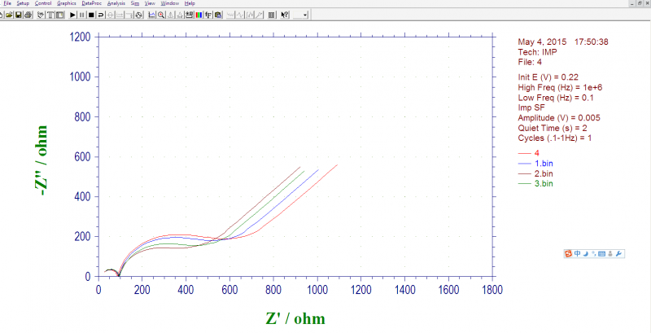
Task: Toggle Chinese input mode 中 icon
Action: click(578, 254)
